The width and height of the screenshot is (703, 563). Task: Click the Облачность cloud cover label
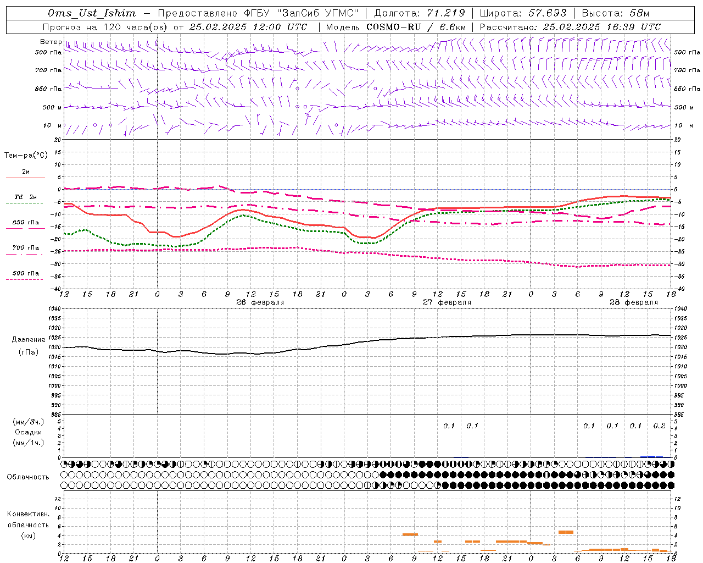tap(27, 477)
